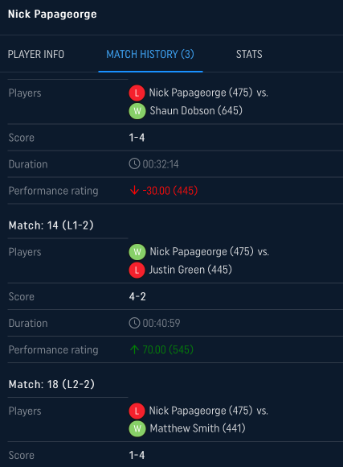343x467 pixels.
Task: Click green W badge next to Shaun Dobson
Action: click(137, 111)
